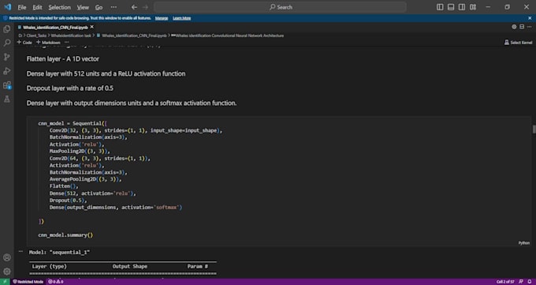Toggle the primary side bar layout icon

click(440, 7)
